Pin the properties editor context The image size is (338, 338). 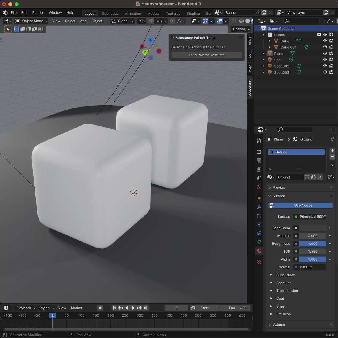332,139
